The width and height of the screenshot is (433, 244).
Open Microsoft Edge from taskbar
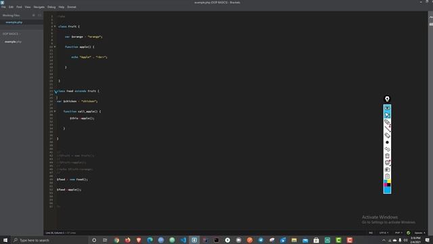[x=150, y=240]
